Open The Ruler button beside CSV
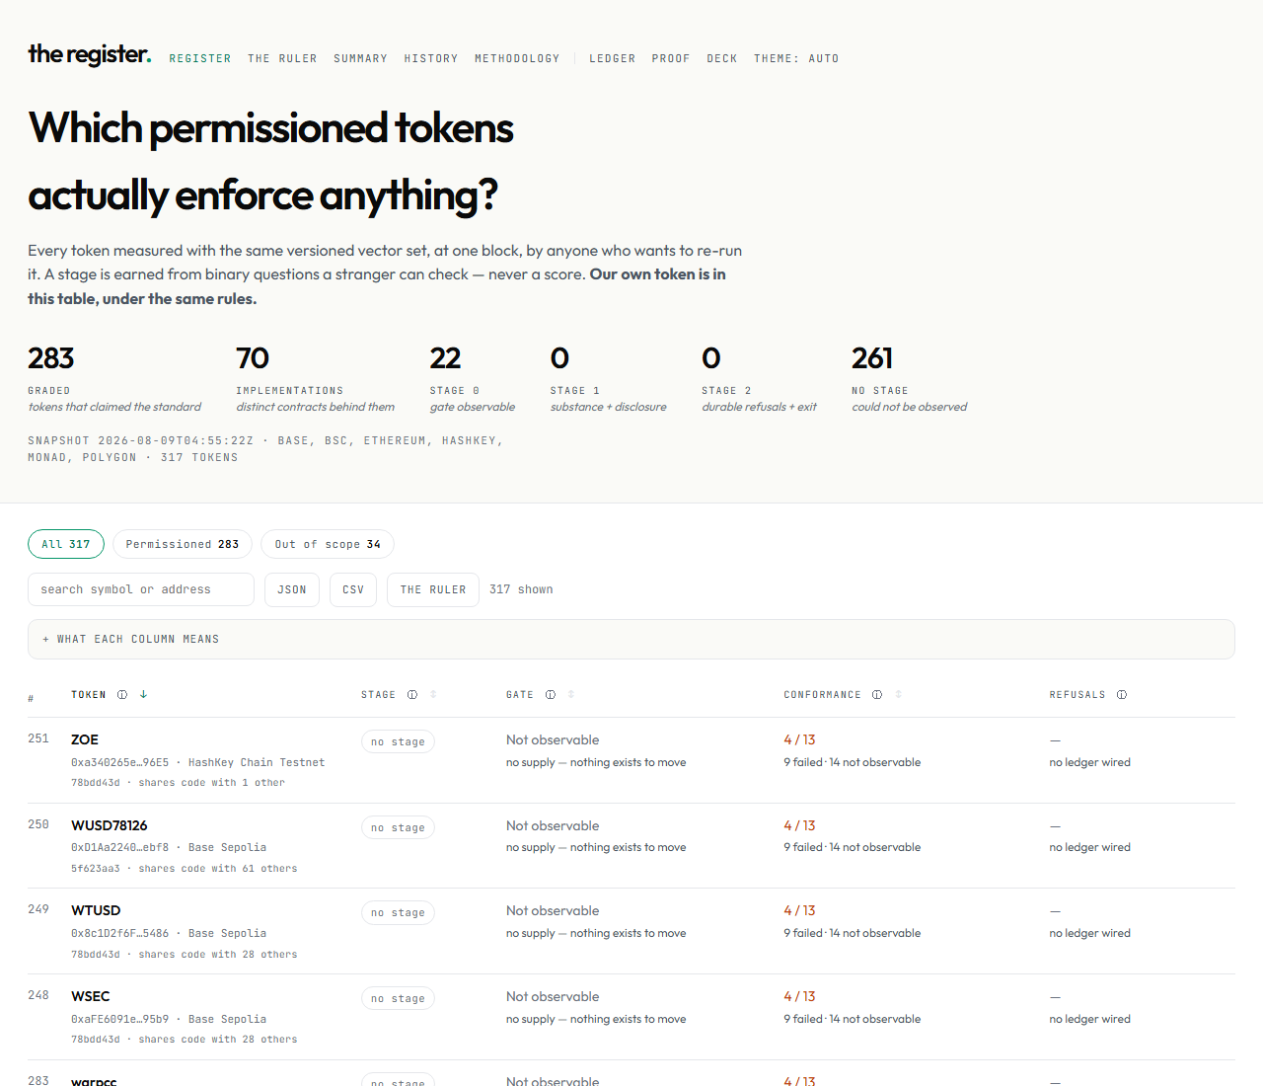This screenshot has width=1263, height=1086. click(433, 589)
